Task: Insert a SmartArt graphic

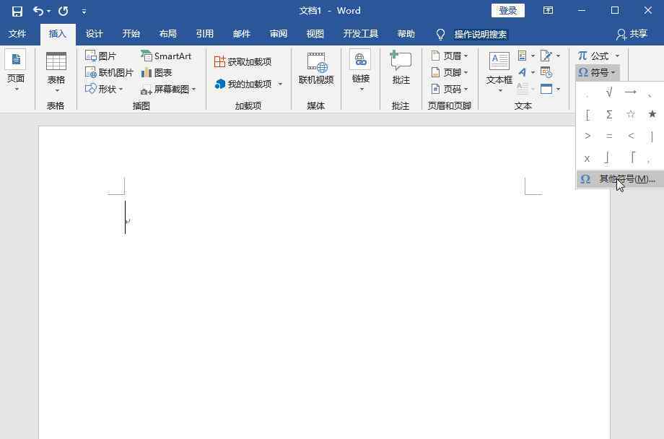Action: click(x=166, y=56)
